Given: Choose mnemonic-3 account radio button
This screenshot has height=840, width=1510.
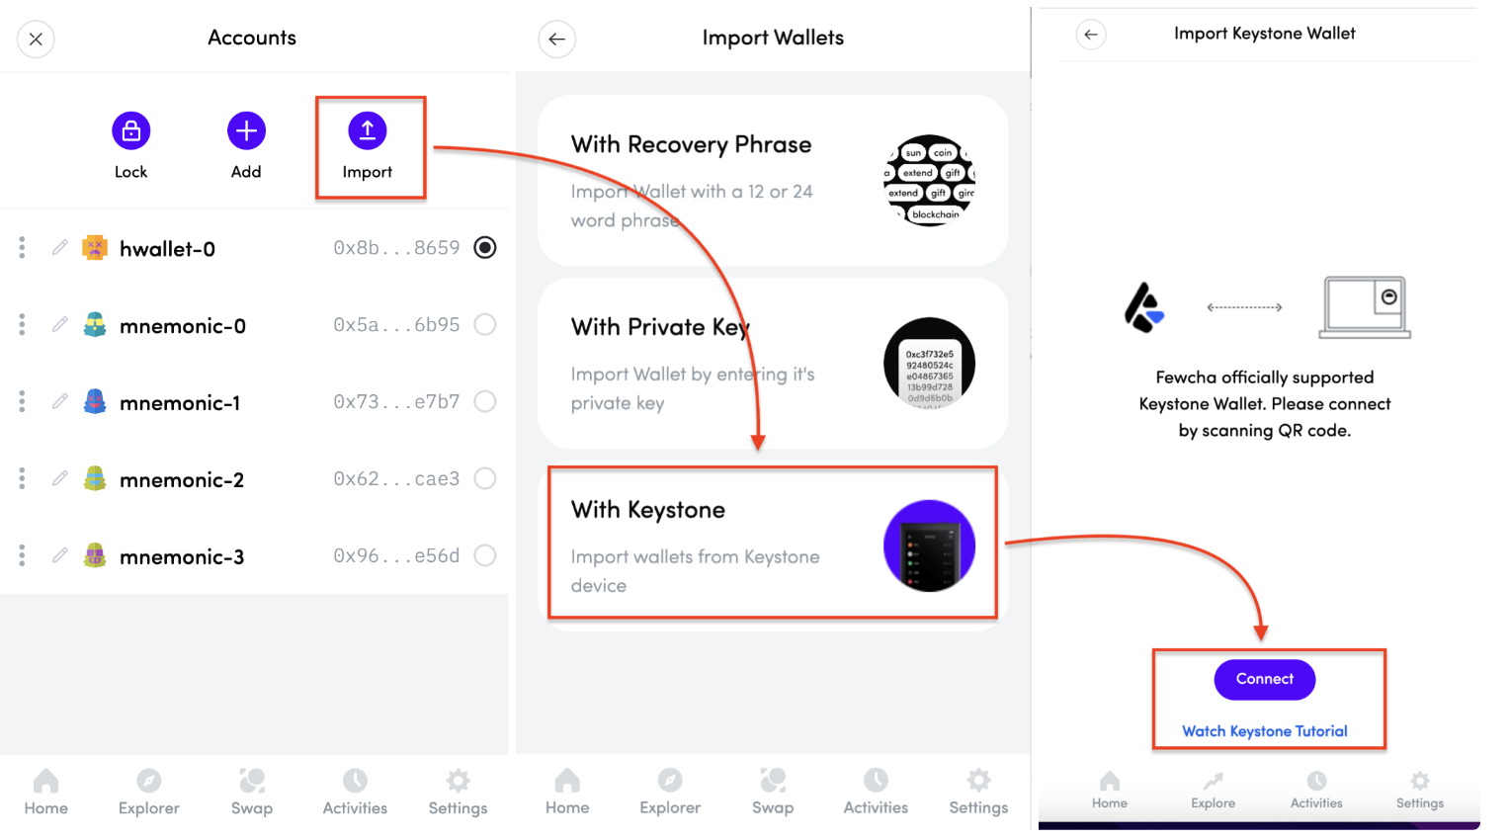Looking at the screenshot, I should (x=484, y=555).
